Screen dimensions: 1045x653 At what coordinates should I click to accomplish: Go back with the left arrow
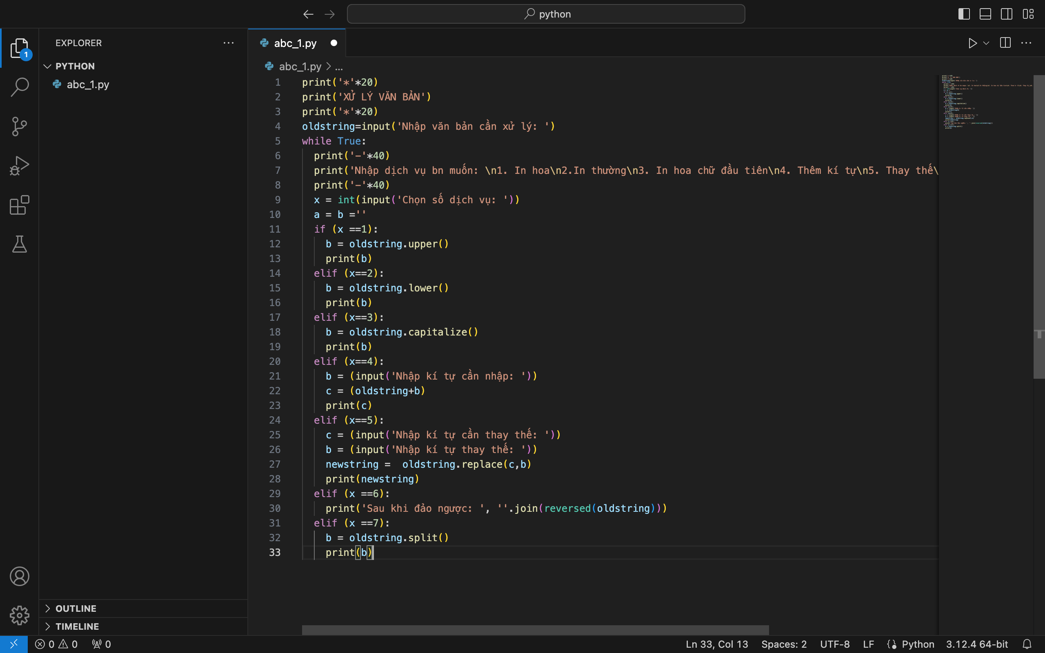click(x=308, y=14)
